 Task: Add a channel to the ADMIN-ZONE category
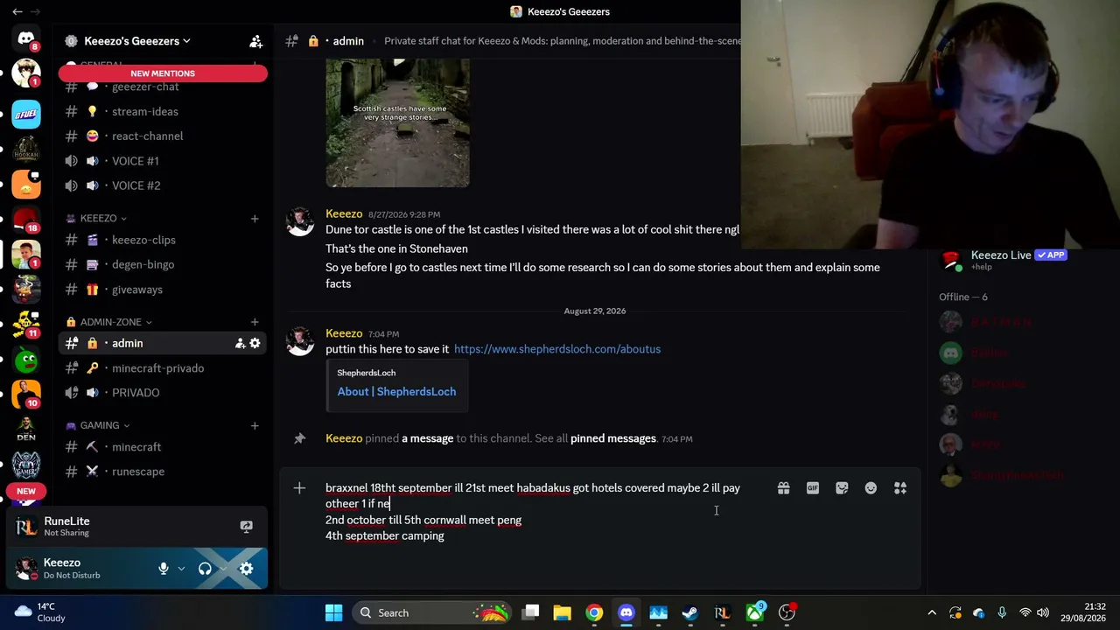(255, 322)
